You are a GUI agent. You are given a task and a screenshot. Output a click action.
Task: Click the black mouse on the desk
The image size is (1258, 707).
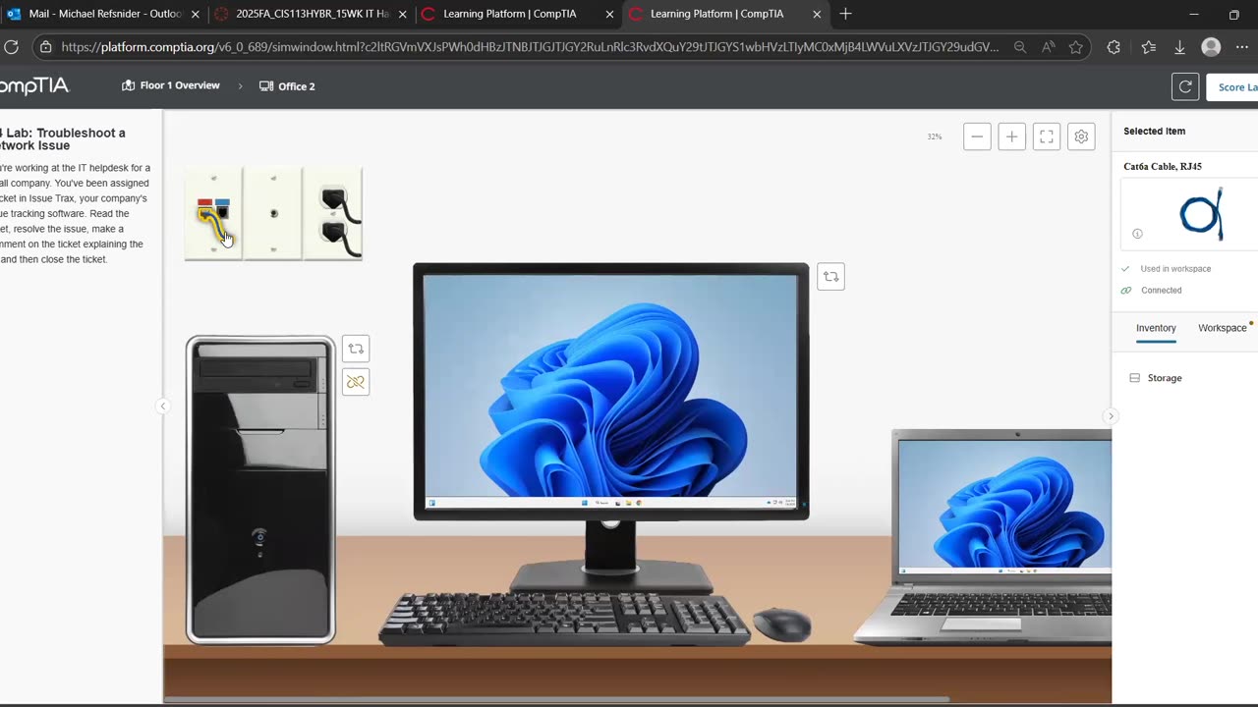click(x=782, y=624)
